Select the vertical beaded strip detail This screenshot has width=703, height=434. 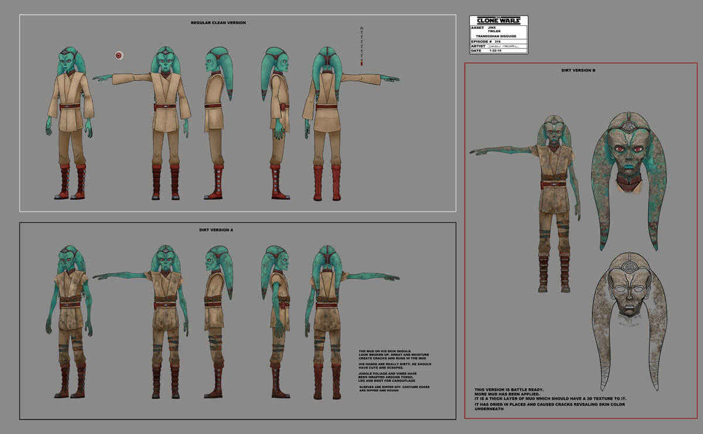click(x=361, y=45)
